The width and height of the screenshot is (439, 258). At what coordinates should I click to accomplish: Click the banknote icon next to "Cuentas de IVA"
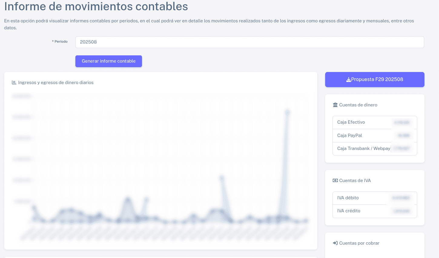coord(335,180)
